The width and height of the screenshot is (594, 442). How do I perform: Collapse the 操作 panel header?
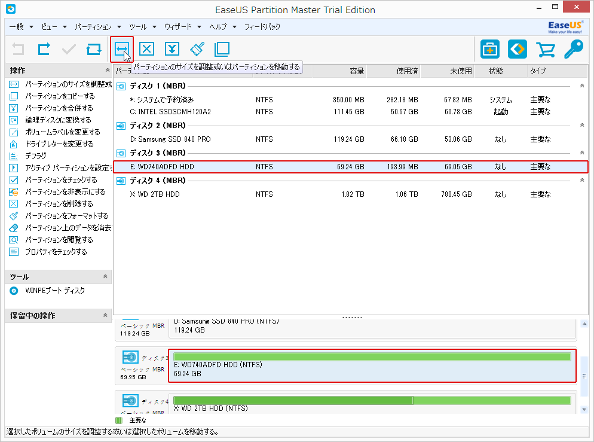pyautogui.click(x=108, y=70)
